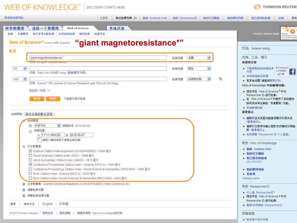Click the Thomson Reuters logo

pos(275,7)
